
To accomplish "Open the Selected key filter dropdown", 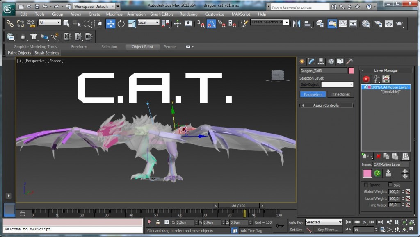I will [324, 222].
